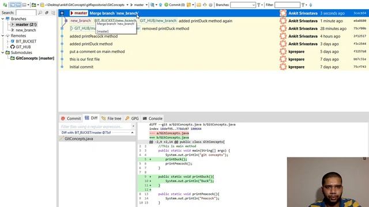Click the commit info position layout icon
This screenshot has width=369, height=207.
[24, 5]
